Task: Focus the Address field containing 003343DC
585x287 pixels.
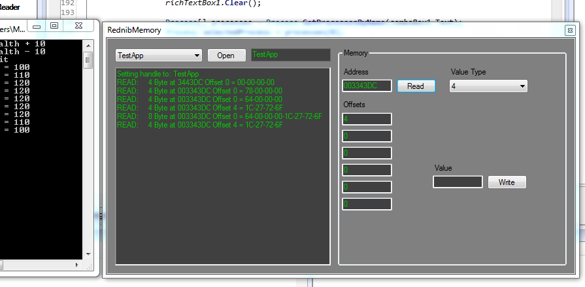Action: pos(367,86)
